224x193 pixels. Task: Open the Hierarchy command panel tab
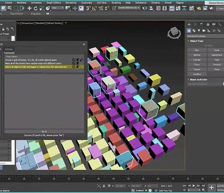pyautogui.click(x=201, y=24)
